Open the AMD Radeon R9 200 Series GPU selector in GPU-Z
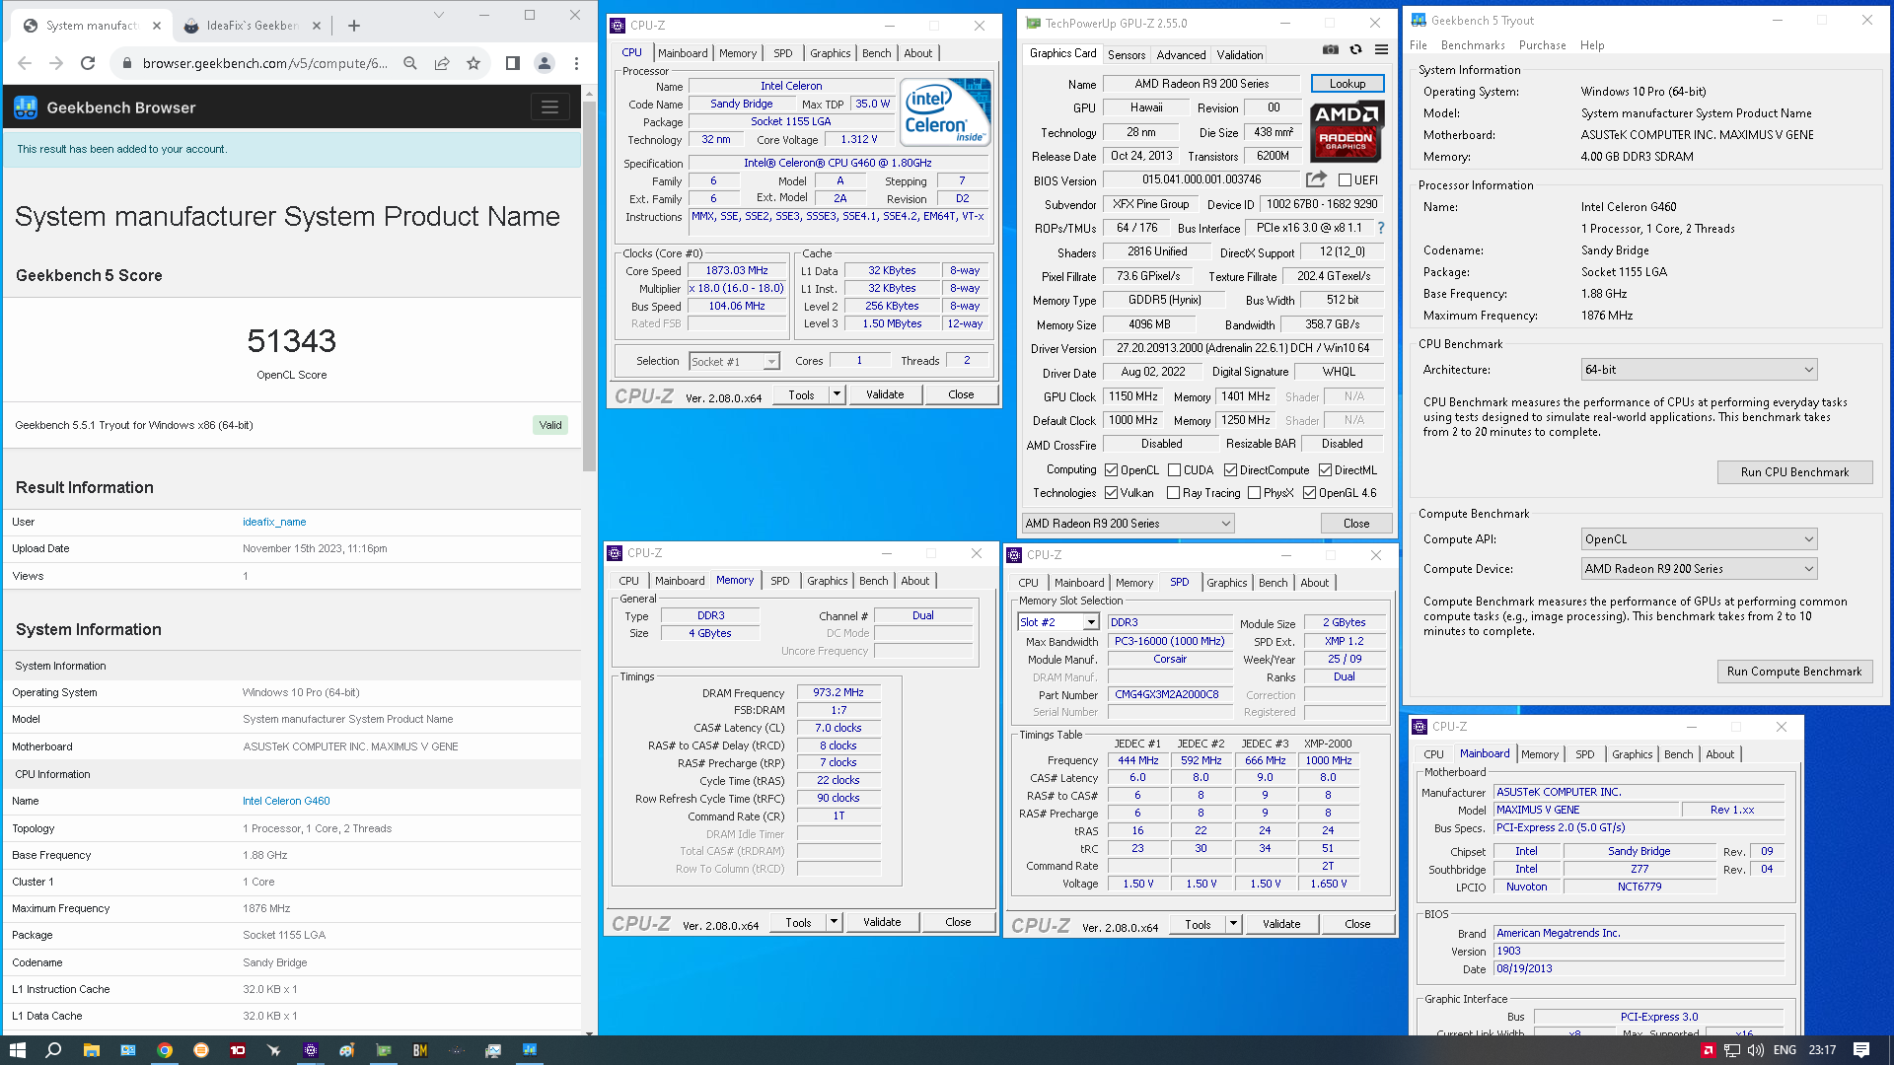1894x1065 pixels. (x=1128, y=524)
